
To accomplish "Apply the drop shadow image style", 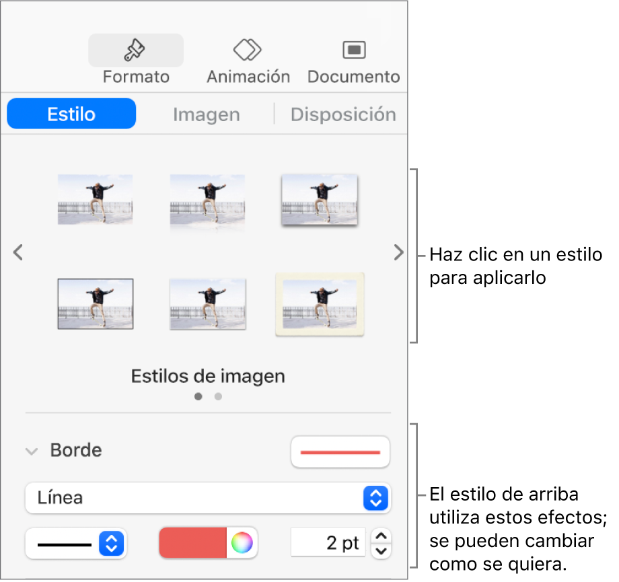I will click(x=320, y=201).
